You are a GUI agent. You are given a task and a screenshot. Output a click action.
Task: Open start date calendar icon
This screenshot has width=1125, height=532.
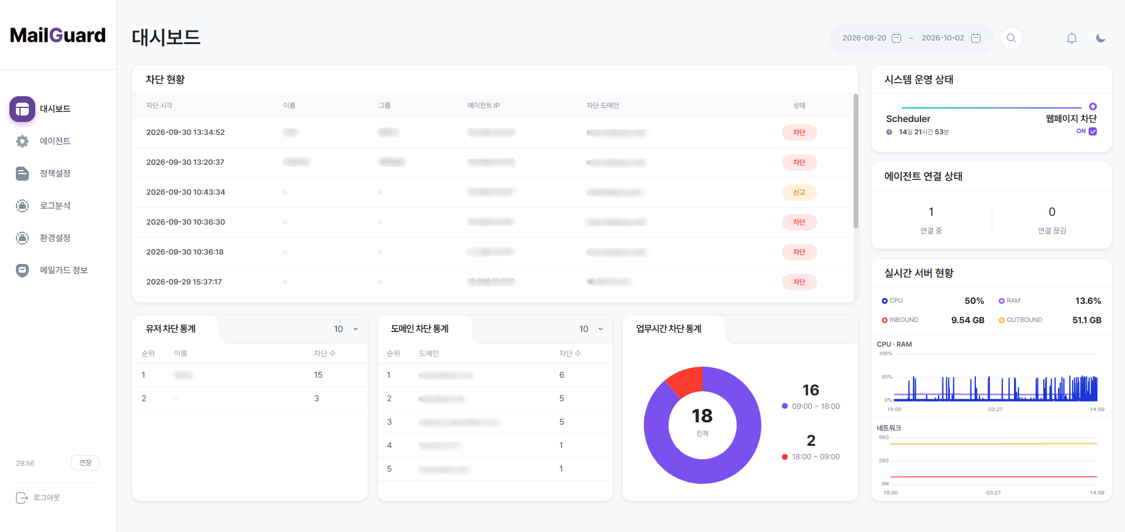[x=896, y=38]
